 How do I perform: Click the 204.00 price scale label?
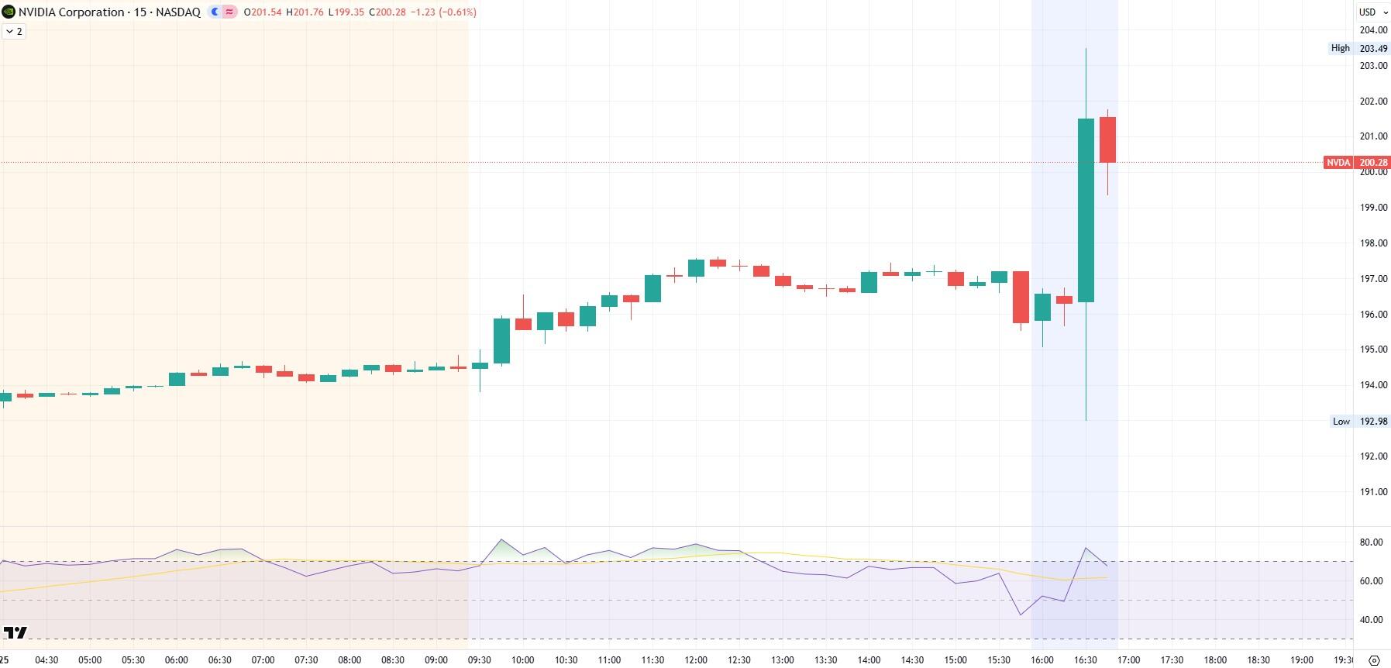click(x=1372, y=30)
